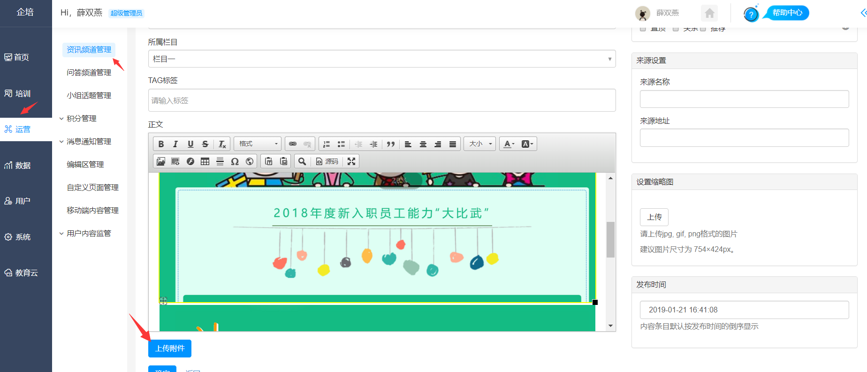The width and height of the screenshot is (867, 372).
Task: Click the 来源名称 input field
Action: click(x=744, y=99)
